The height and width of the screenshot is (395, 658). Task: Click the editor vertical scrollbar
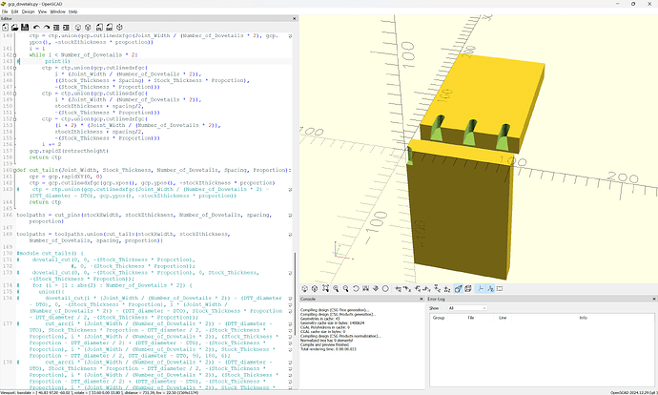tap(296, 294)
